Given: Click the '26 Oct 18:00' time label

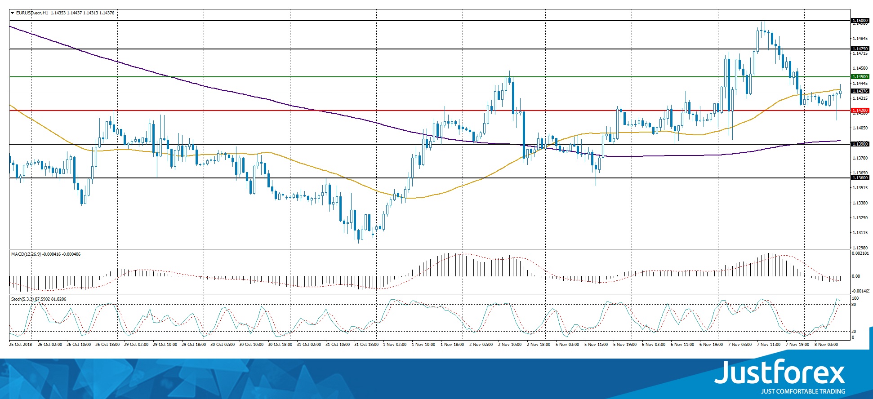Looking at the screenshot, I should pyautogui.click(x=107, y=345).
